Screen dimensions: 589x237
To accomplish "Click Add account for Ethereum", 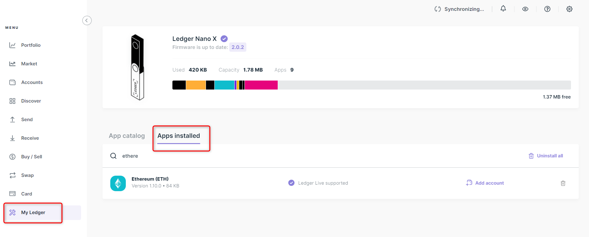I will [485, 183].
